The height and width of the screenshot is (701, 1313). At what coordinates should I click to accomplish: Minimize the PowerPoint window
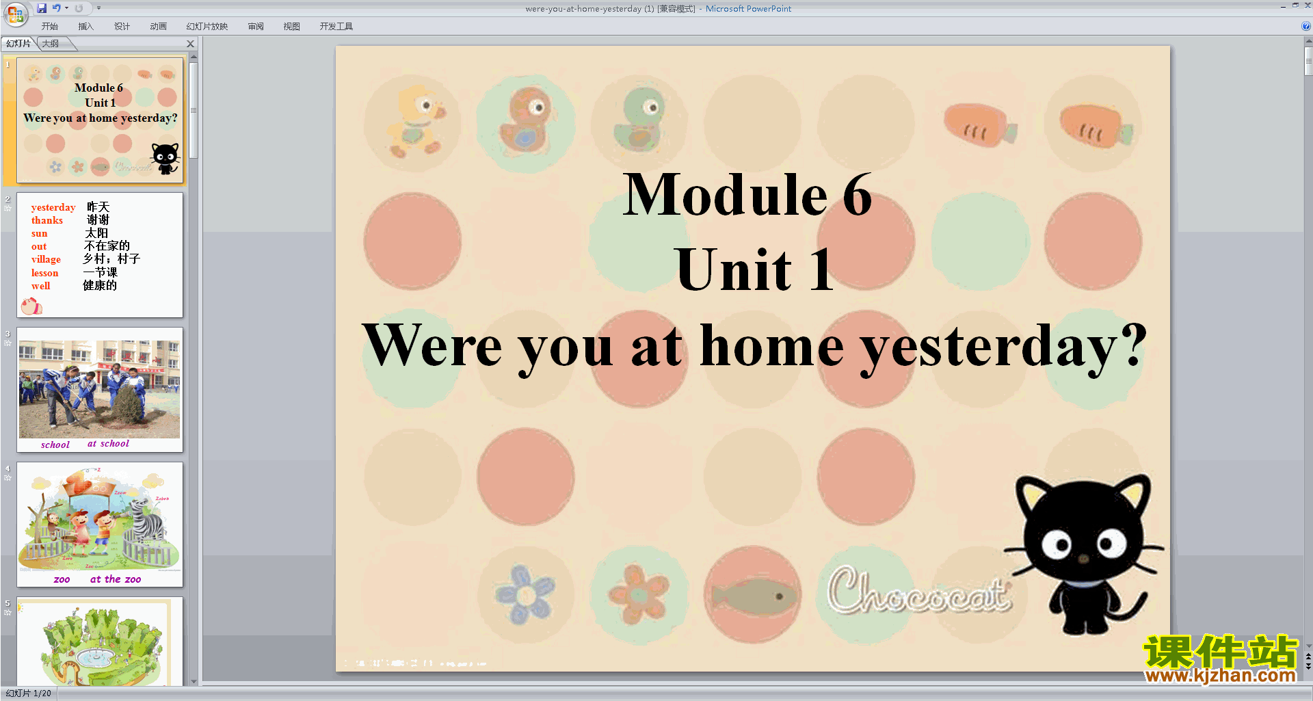click(1283, 6)
